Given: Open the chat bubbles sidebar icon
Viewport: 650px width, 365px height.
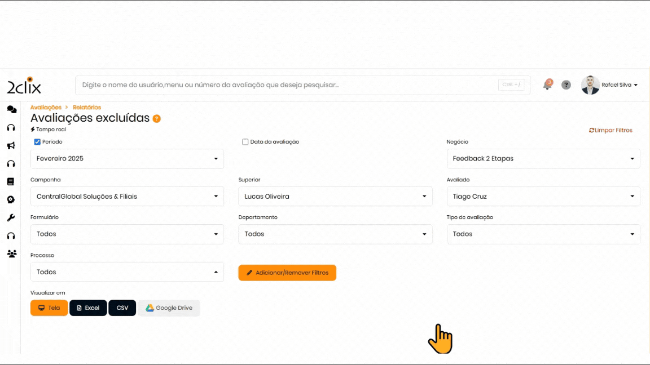Looking at the screenshot, I should tap(11, 110).
